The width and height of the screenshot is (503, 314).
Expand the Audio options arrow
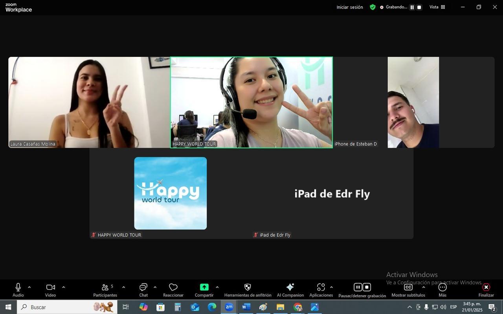(x=29, y=287)
